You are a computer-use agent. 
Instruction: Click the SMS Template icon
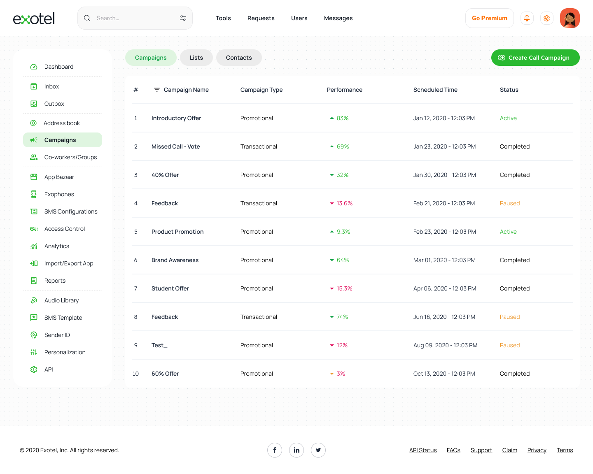click(x=34, y=318)
